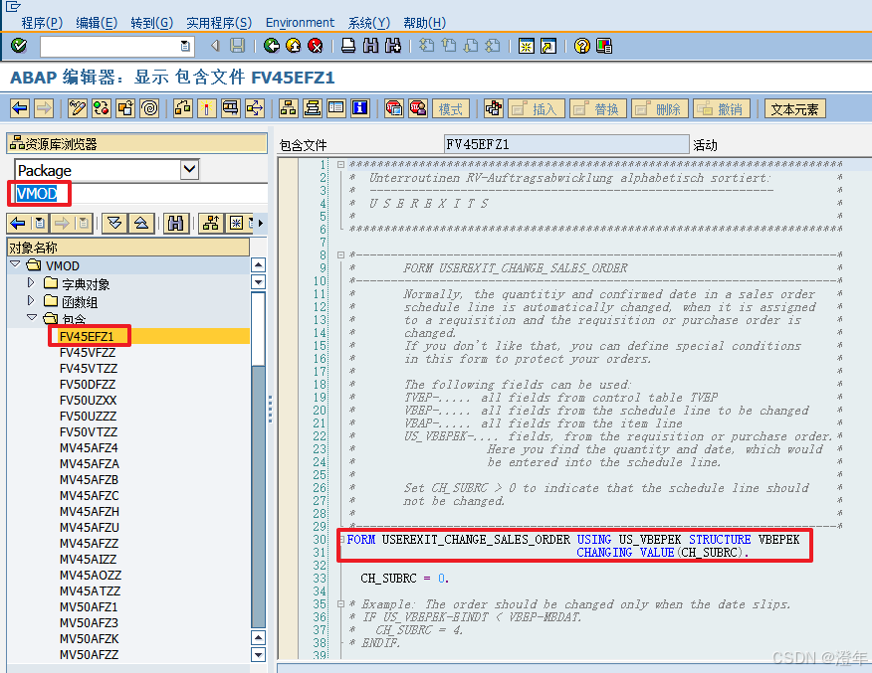Collapse the VMOD package node

(x=15, y=264)
